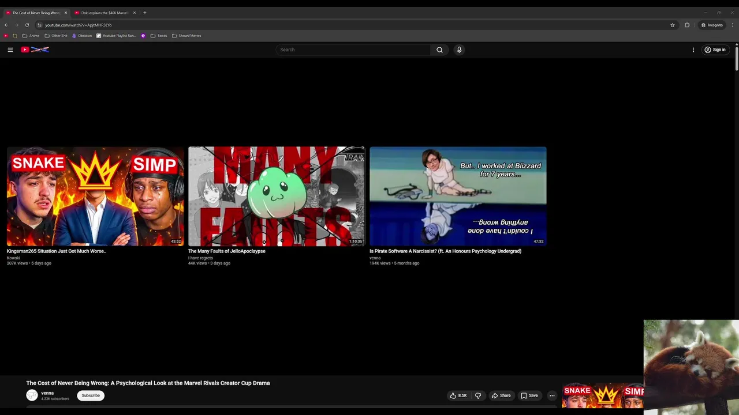Click the address bar URL
Image resolution: width=739 pixels, height=415 pixels.
79,25
